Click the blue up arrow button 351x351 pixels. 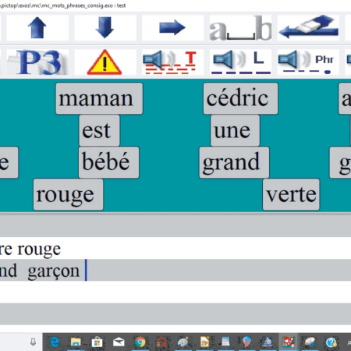point(37,28)
